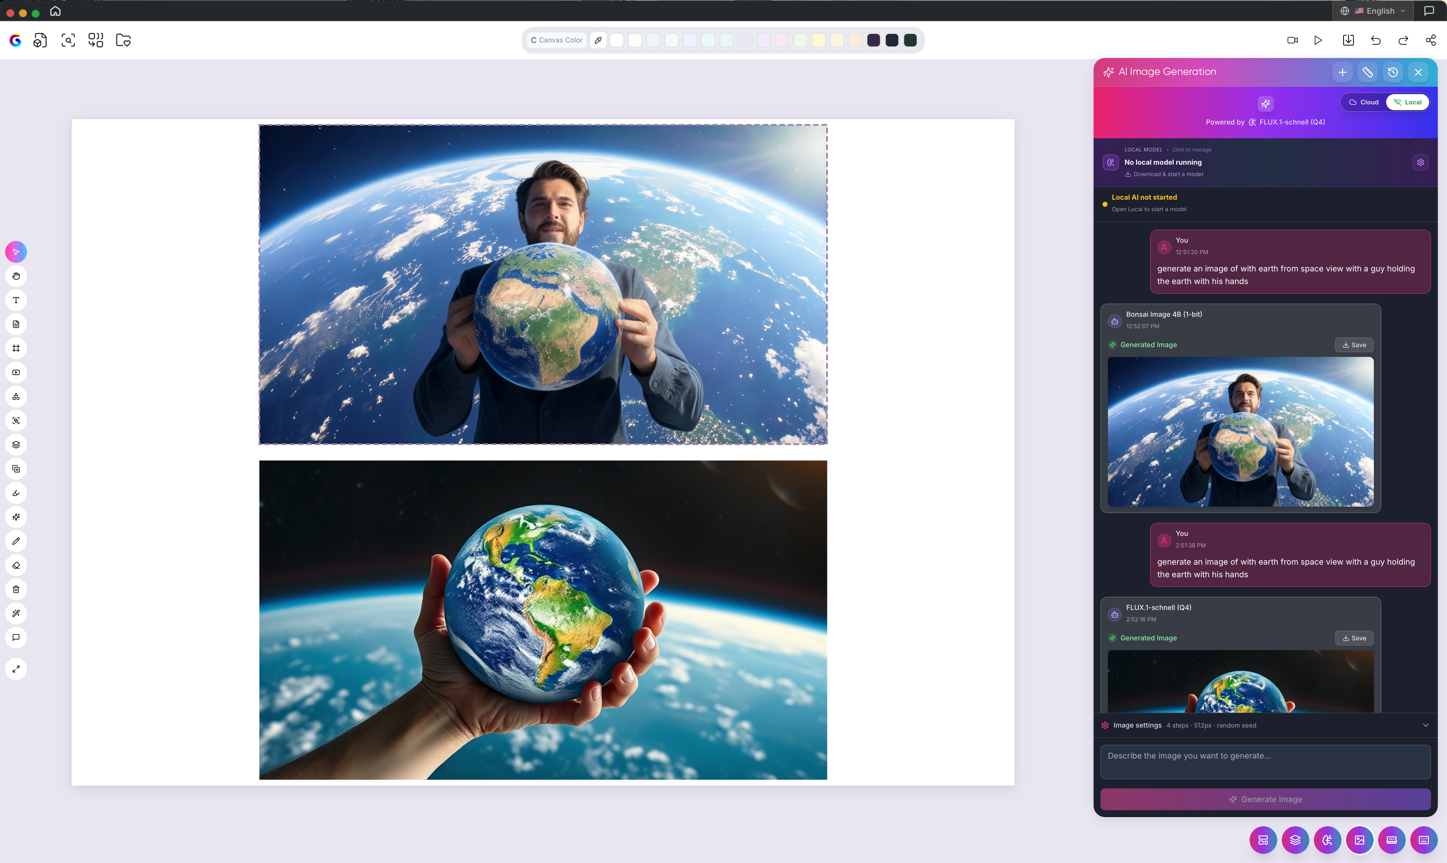Viewport: 1447px width, 863px height.
Task: Save the FLUX.1-schnell generated image
Action: click(1355, 639)
